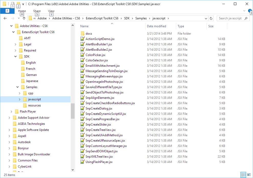Open the File tab

(7, 11)
